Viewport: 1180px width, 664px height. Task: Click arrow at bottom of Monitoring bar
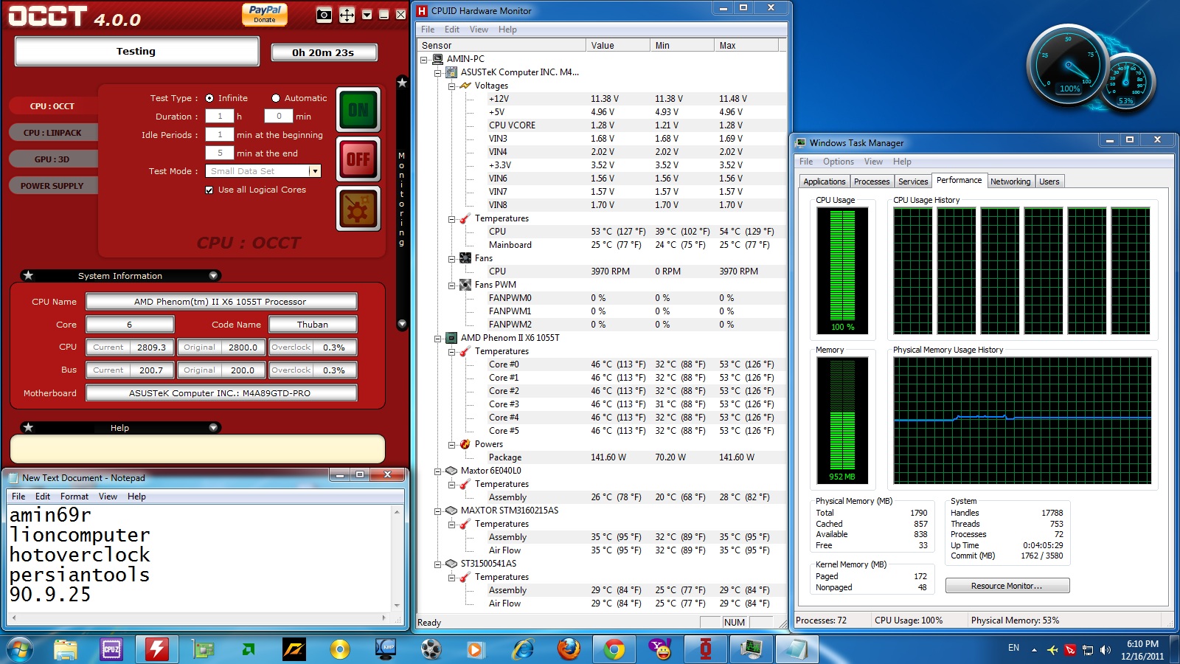point(402,323)
